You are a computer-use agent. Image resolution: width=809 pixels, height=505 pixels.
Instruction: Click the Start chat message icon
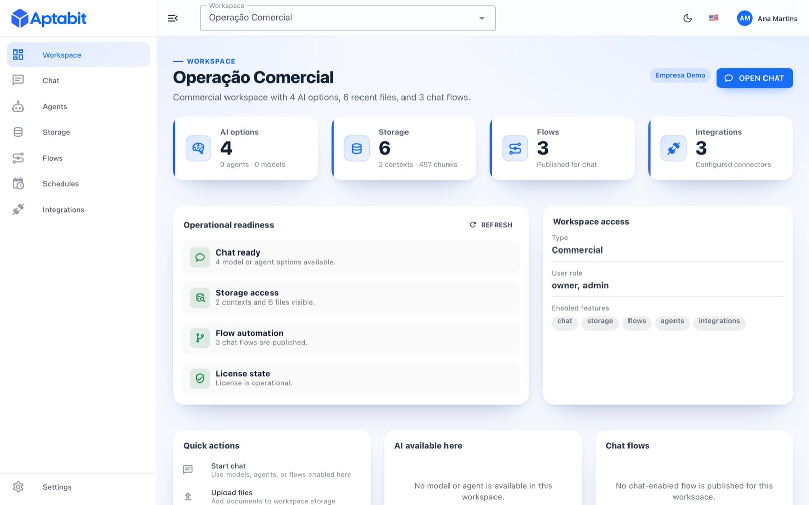(x=188, y=470)
